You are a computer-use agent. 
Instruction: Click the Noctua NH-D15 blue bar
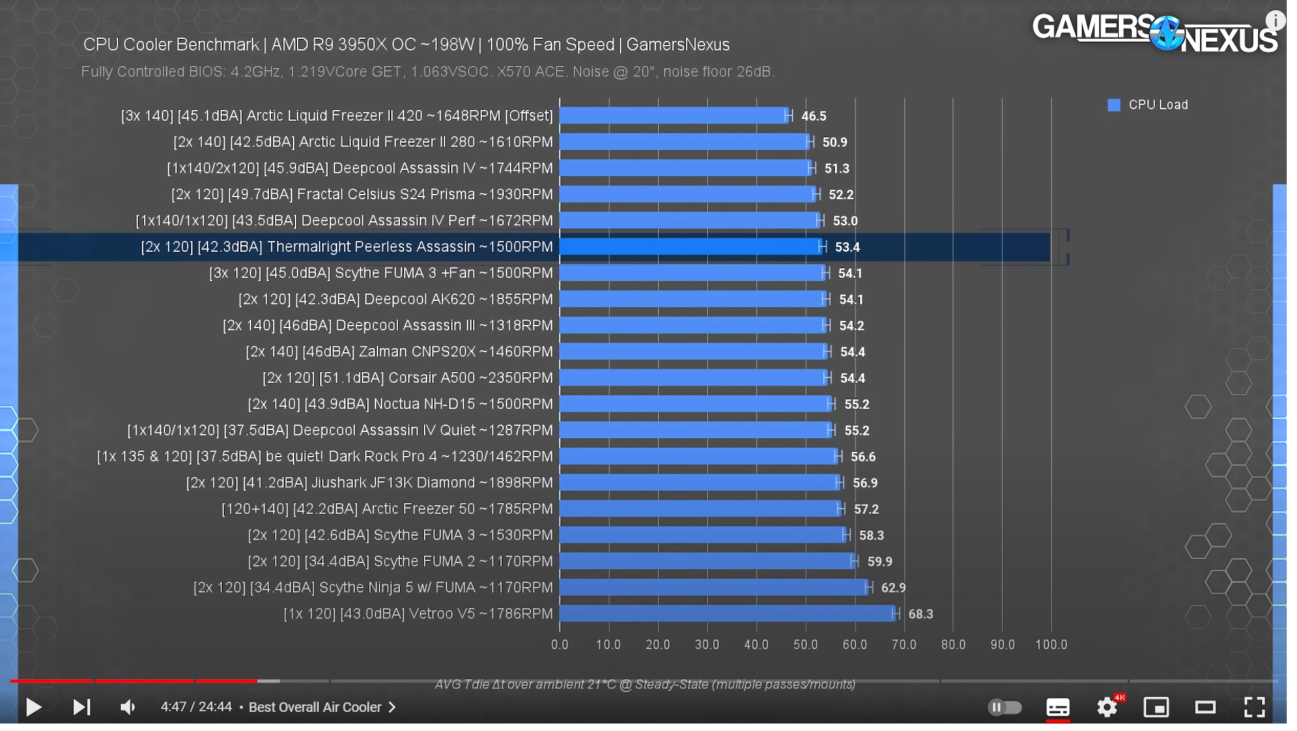point(696,404)
